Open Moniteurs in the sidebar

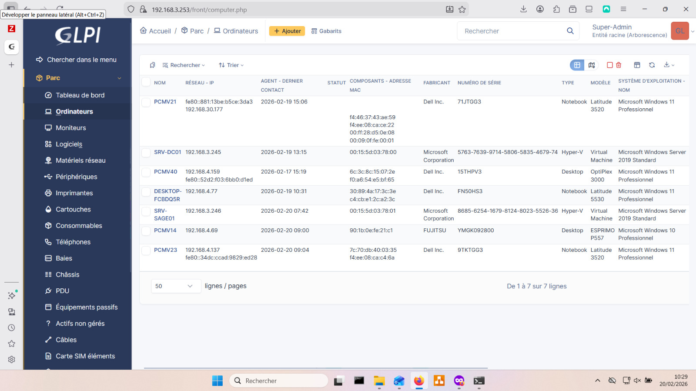coord(71,128)
